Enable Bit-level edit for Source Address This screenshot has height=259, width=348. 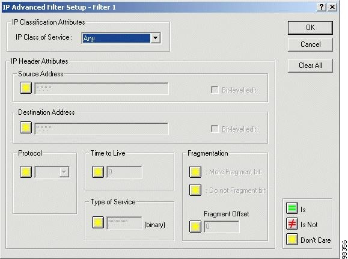[215, 90]
